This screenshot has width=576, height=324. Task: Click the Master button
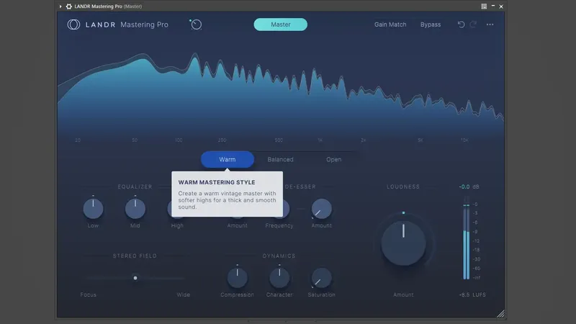281,24
